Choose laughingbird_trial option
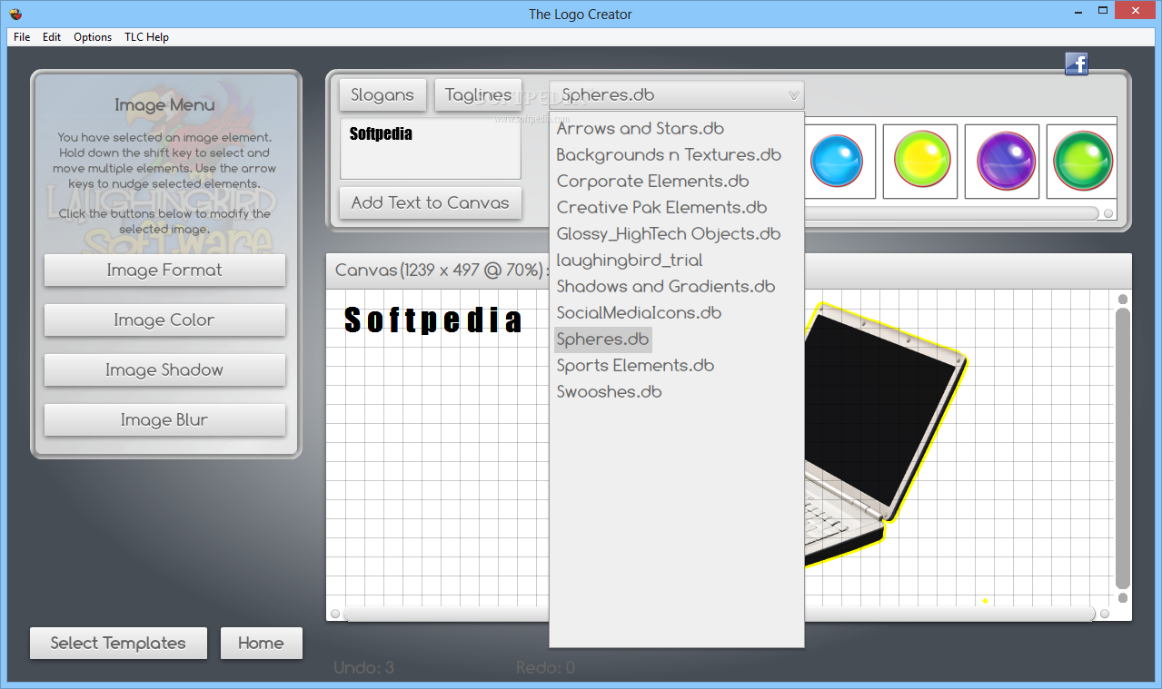The height and width of the screenshot is (689, 1162). [x=629, y=260]
